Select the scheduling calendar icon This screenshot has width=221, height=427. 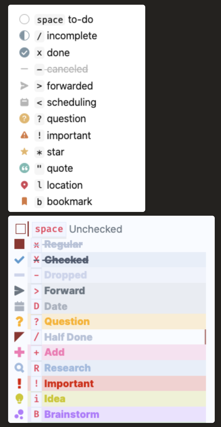(x=24, y=102)
